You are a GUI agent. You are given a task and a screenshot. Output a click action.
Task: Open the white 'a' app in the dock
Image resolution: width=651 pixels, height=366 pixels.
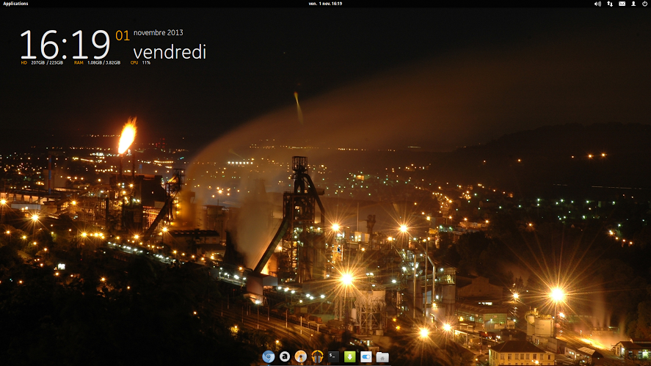[x=284, y=356]
